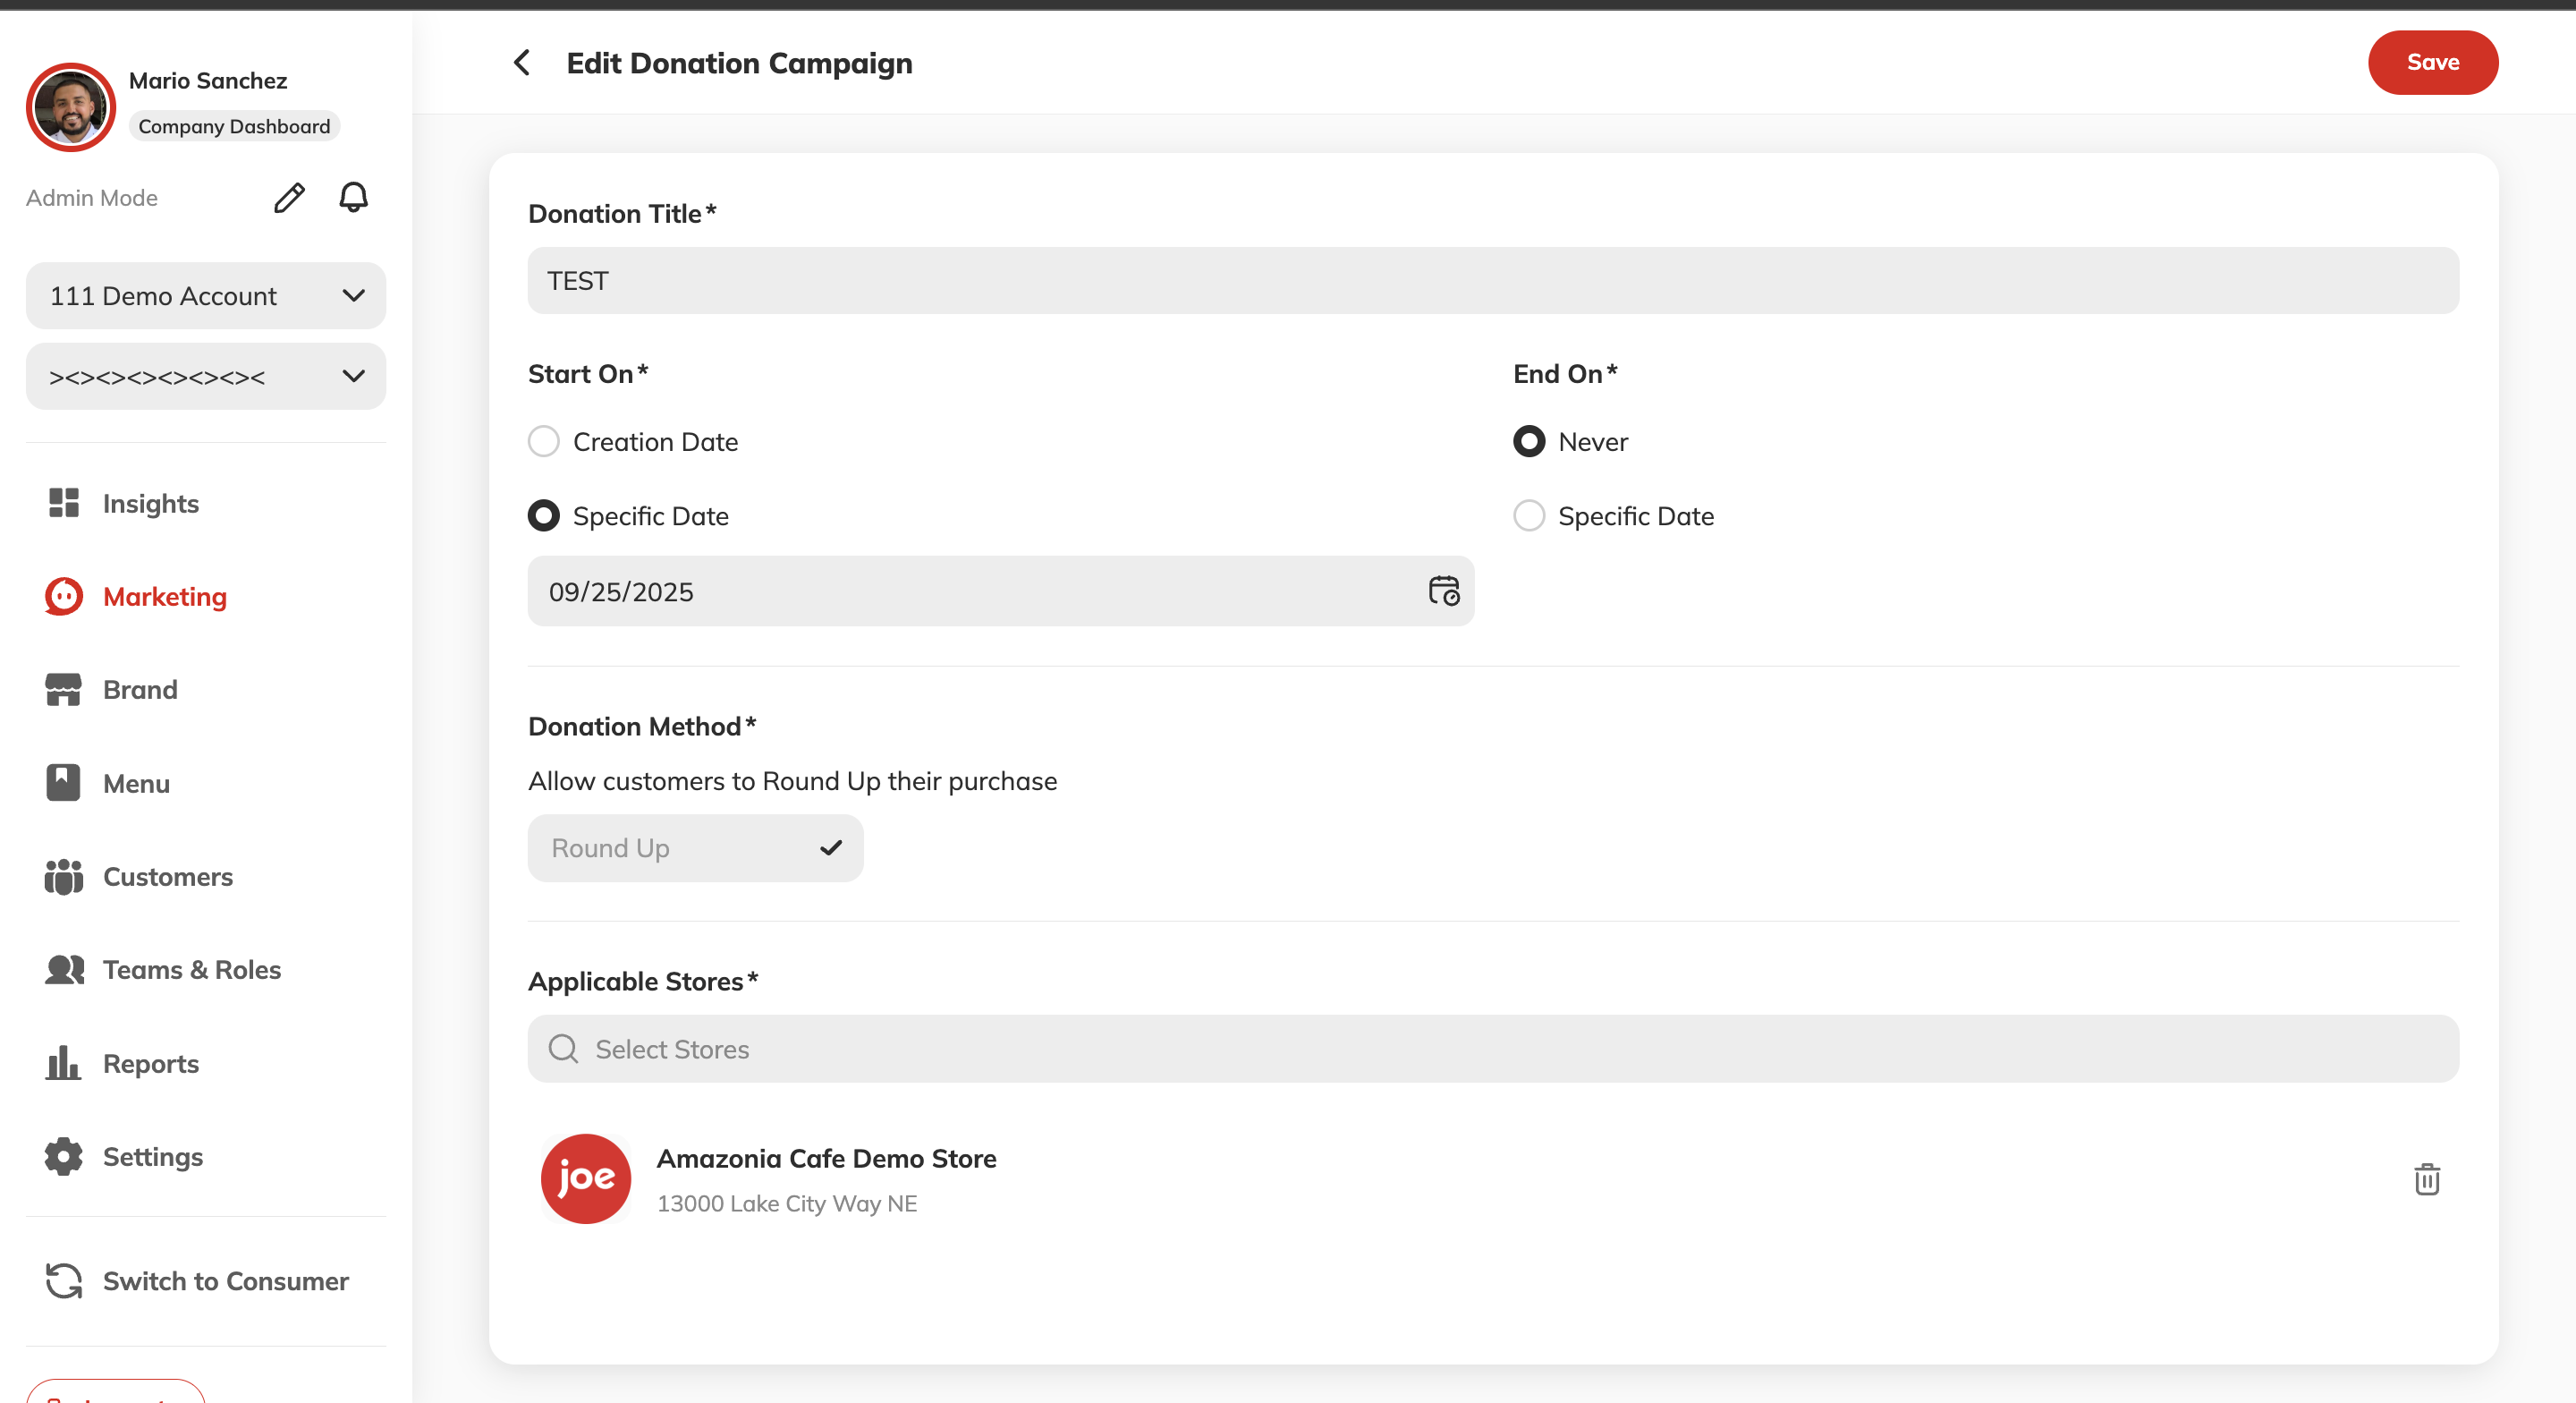Open the Settings menu item
The height and width of the screenshot is (1403, 2576).
pyautogui.click(x=152, y=1156)
